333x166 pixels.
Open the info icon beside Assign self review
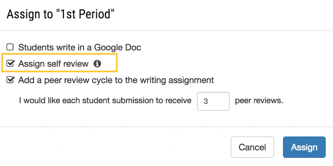97,63
